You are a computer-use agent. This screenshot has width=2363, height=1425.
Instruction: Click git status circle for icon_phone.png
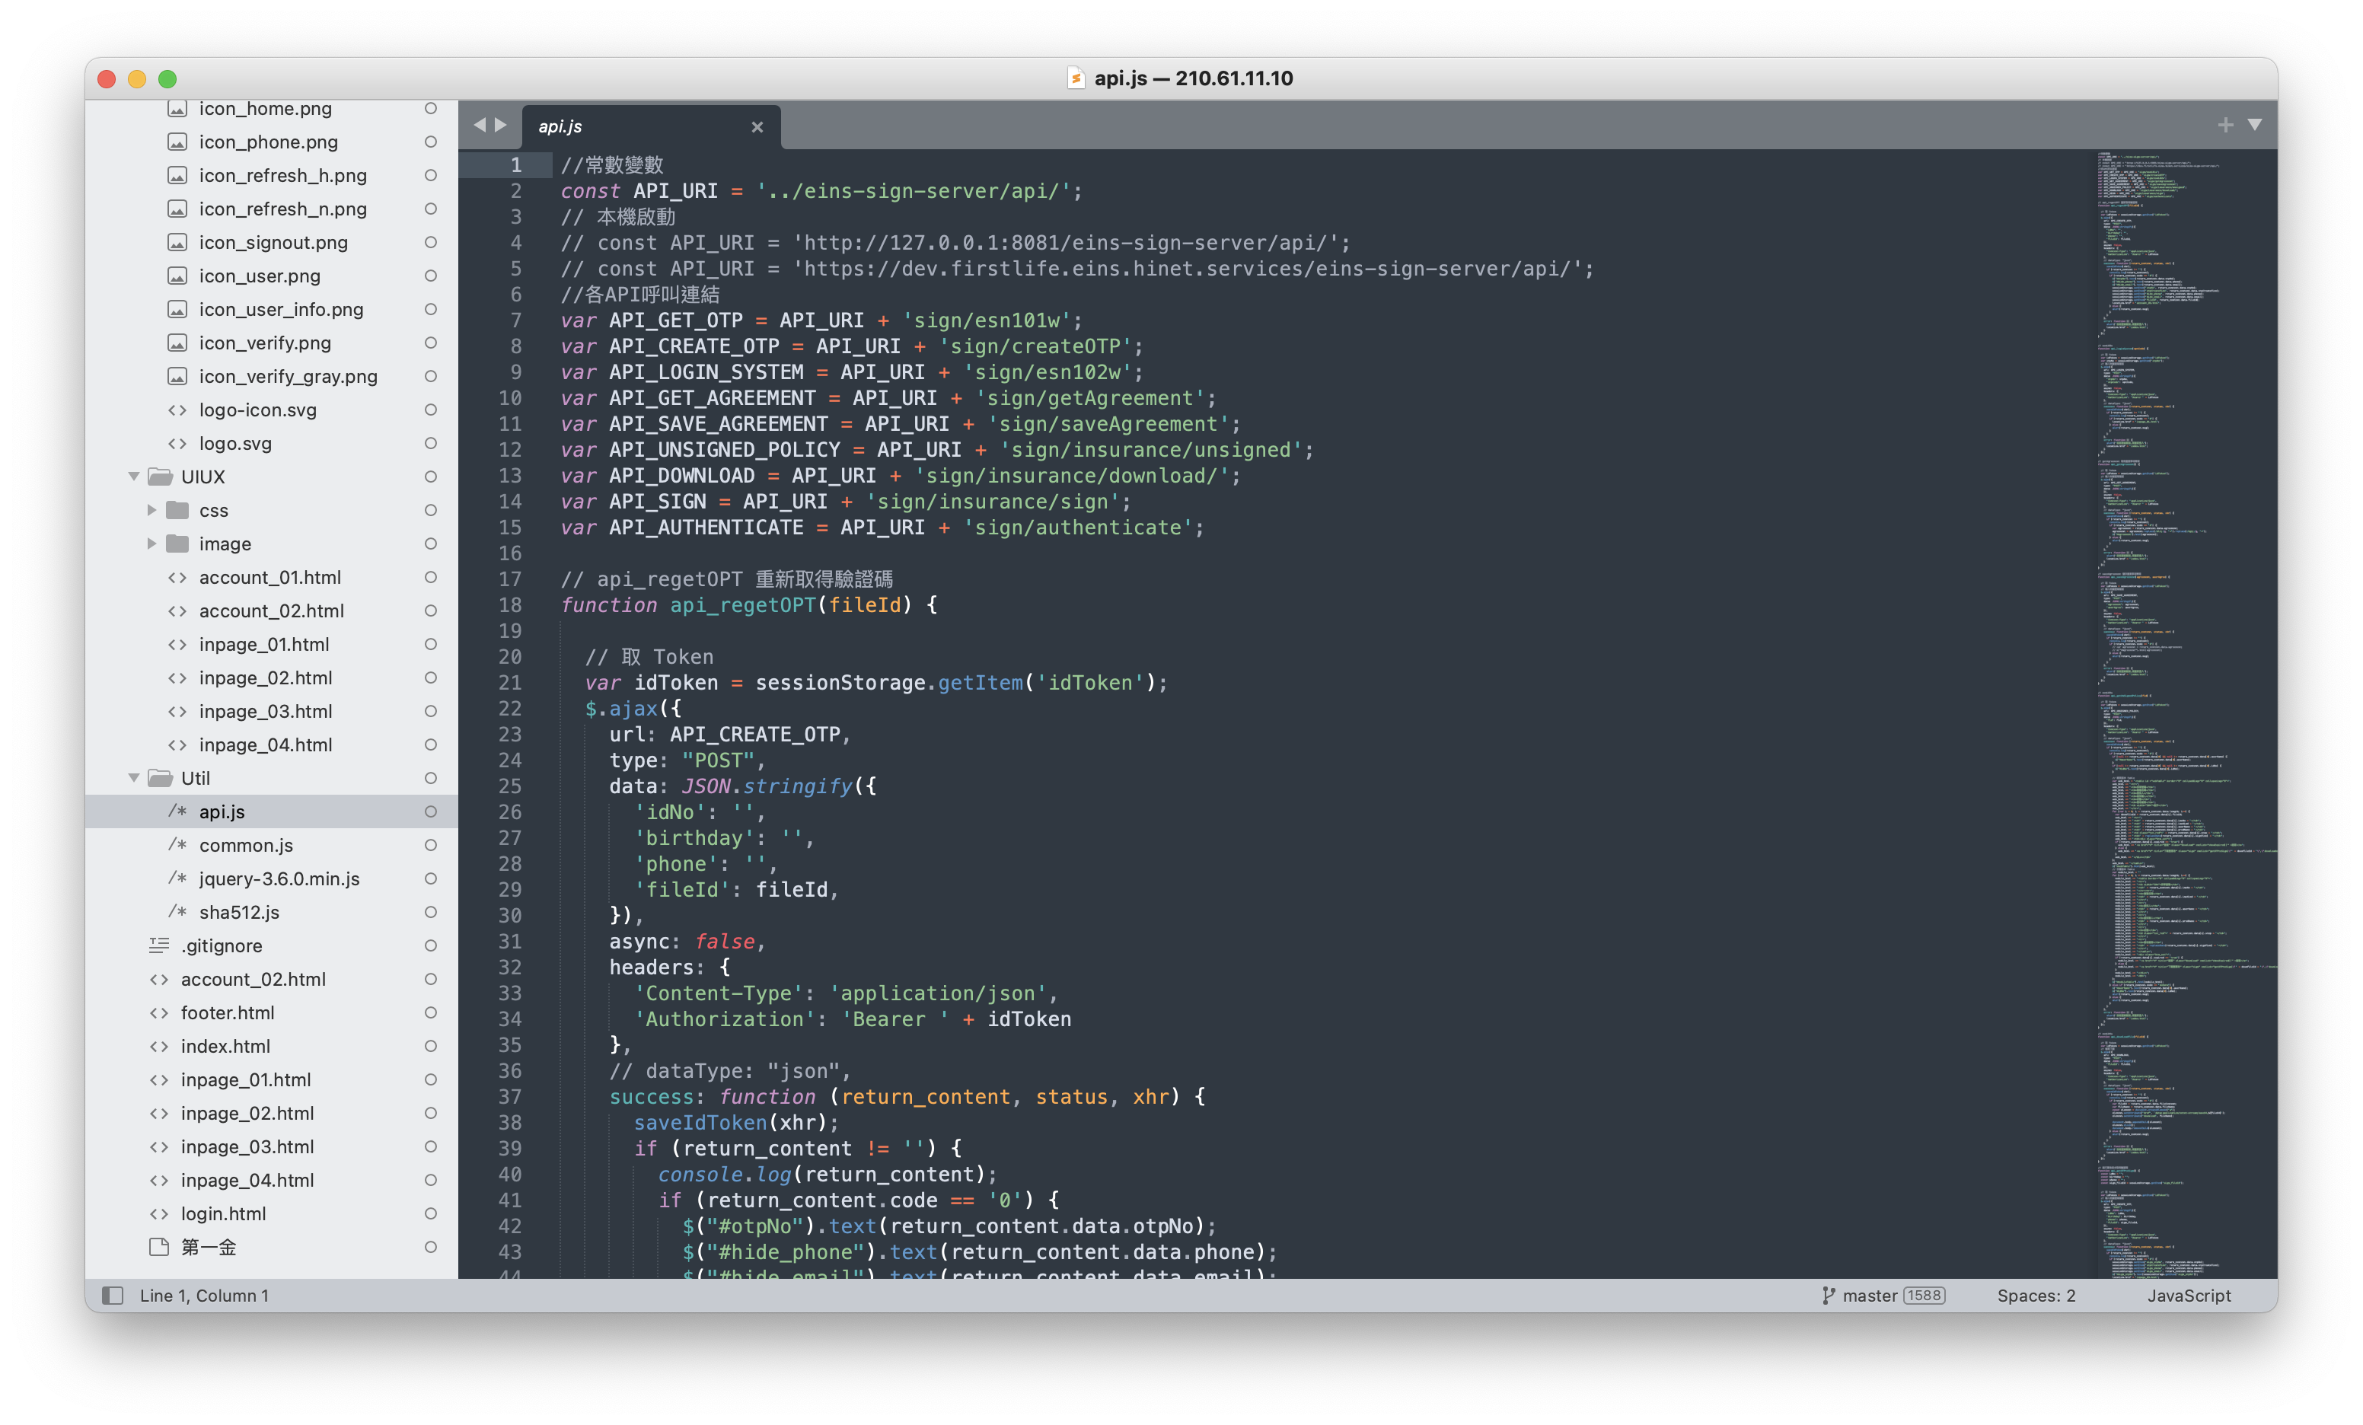click(x=431, y=142)
